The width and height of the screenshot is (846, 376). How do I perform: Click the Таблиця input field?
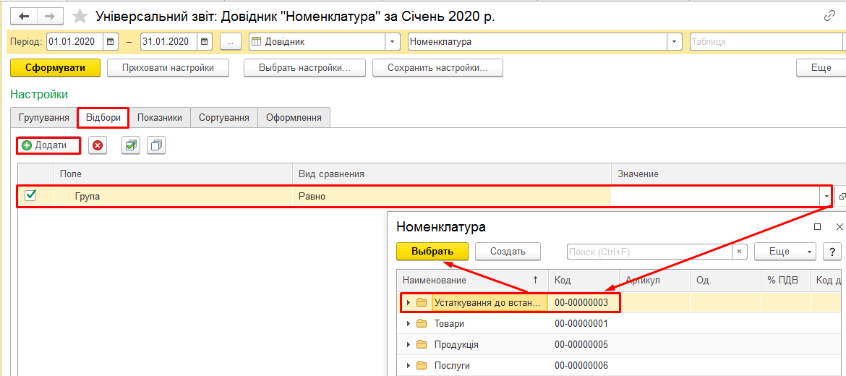(x=766, y=41)
